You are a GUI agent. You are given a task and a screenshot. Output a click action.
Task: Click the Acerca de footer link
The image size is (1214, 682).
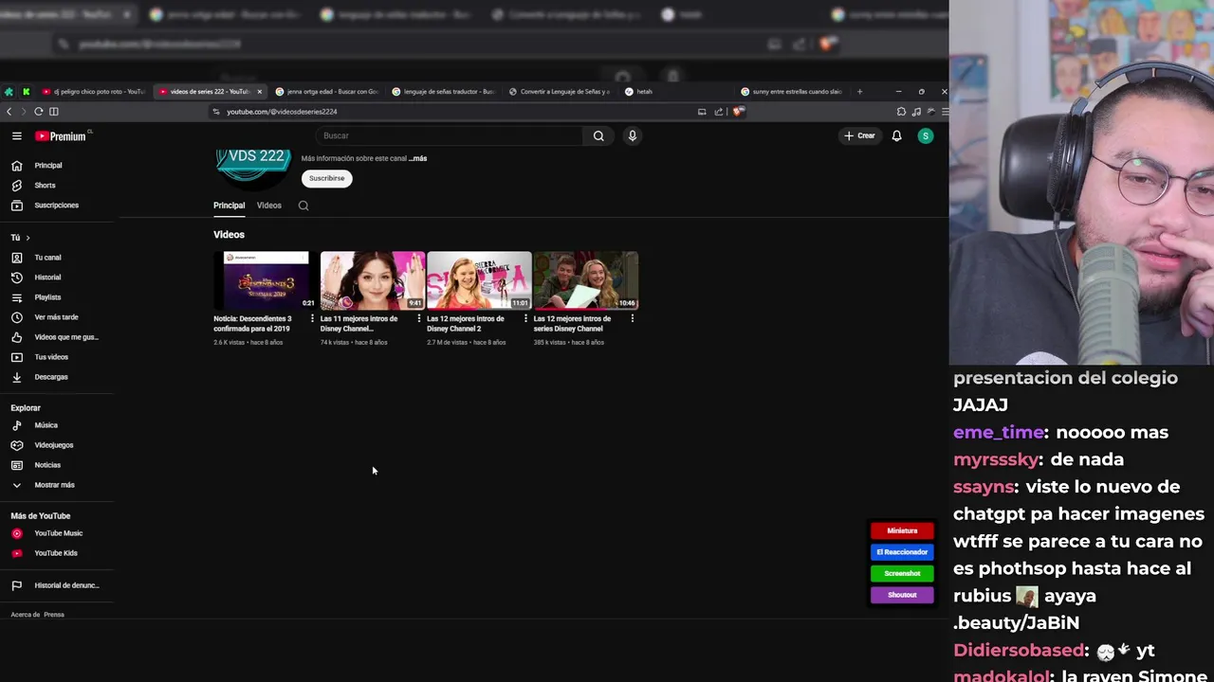coord(26,615)
